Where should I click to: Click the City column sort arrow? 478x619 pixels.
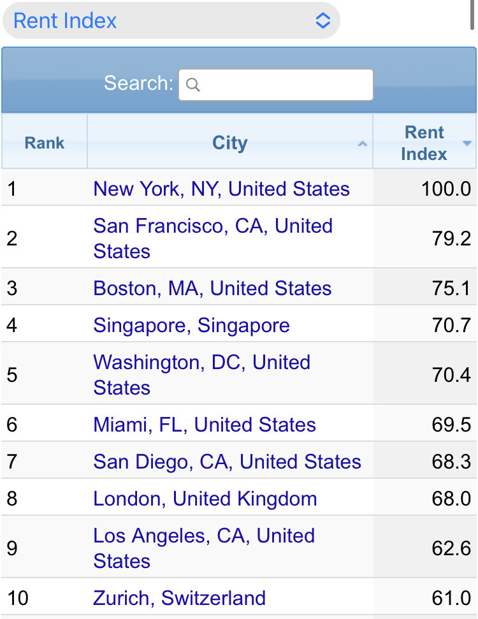click(x=363, y=144)
